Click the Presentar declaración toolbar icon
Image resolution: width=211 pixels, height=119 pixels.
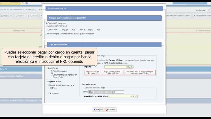coord(195,16)
